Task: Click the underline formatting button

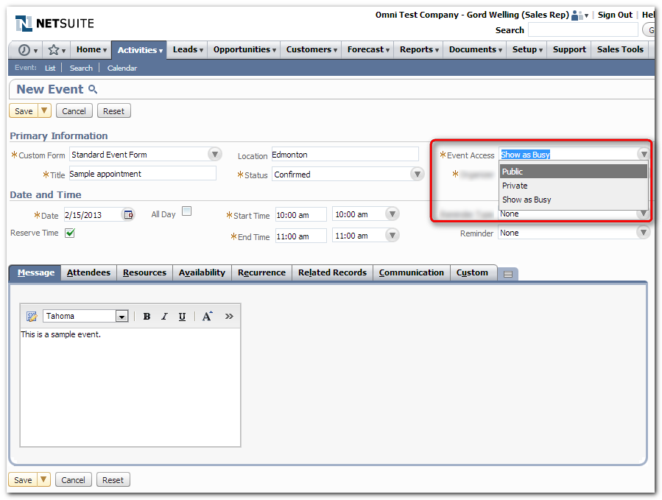Action: (x=182, y=317)
